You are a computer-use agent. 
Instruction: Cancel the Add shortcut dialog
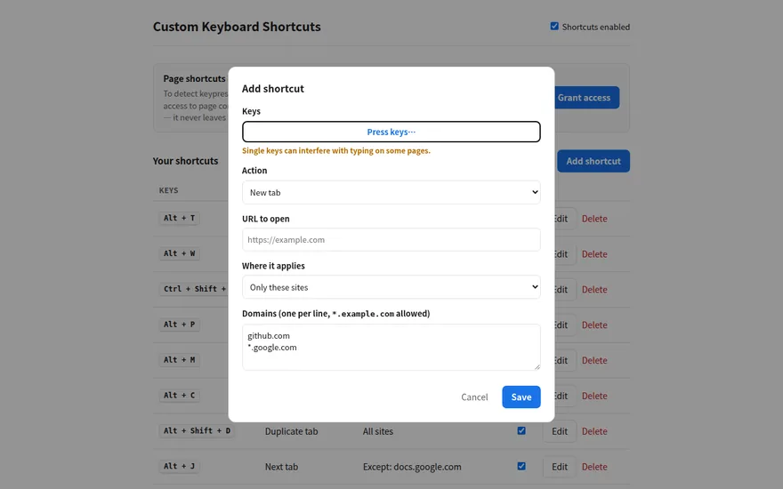pos(474,397)
